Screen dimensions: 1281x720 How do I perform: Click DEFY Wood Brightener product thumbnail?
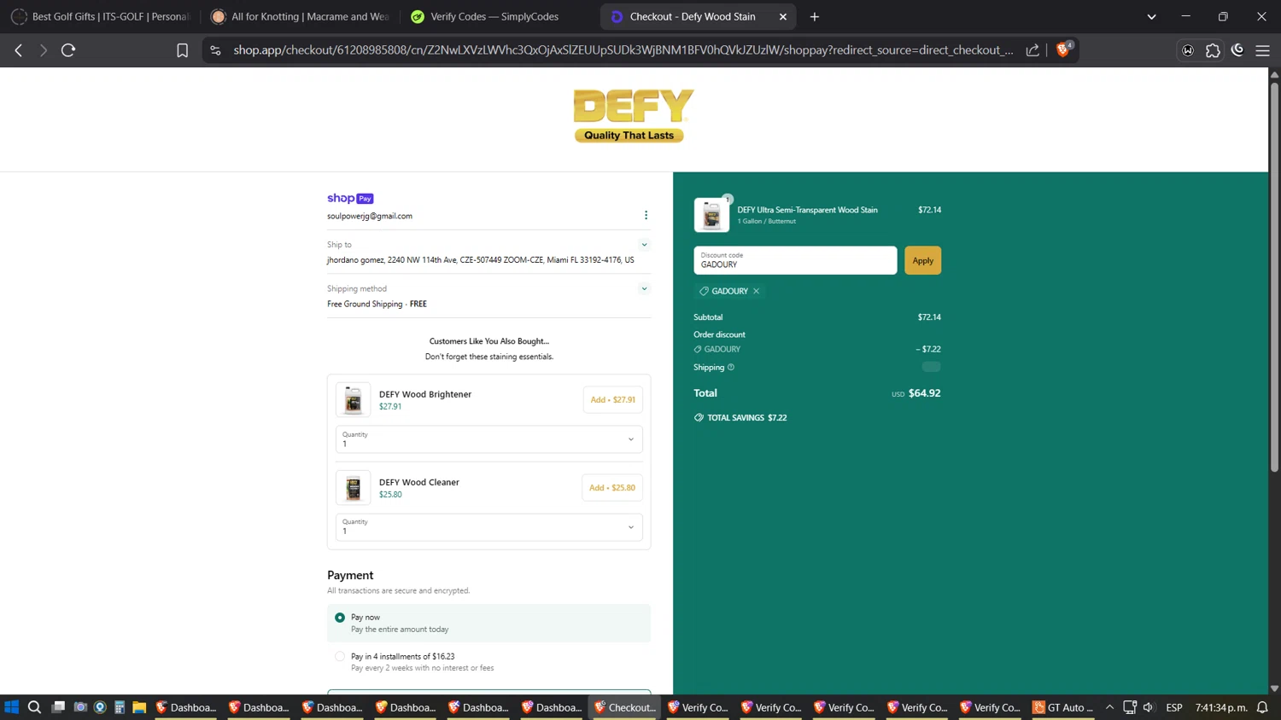[353, 399]
